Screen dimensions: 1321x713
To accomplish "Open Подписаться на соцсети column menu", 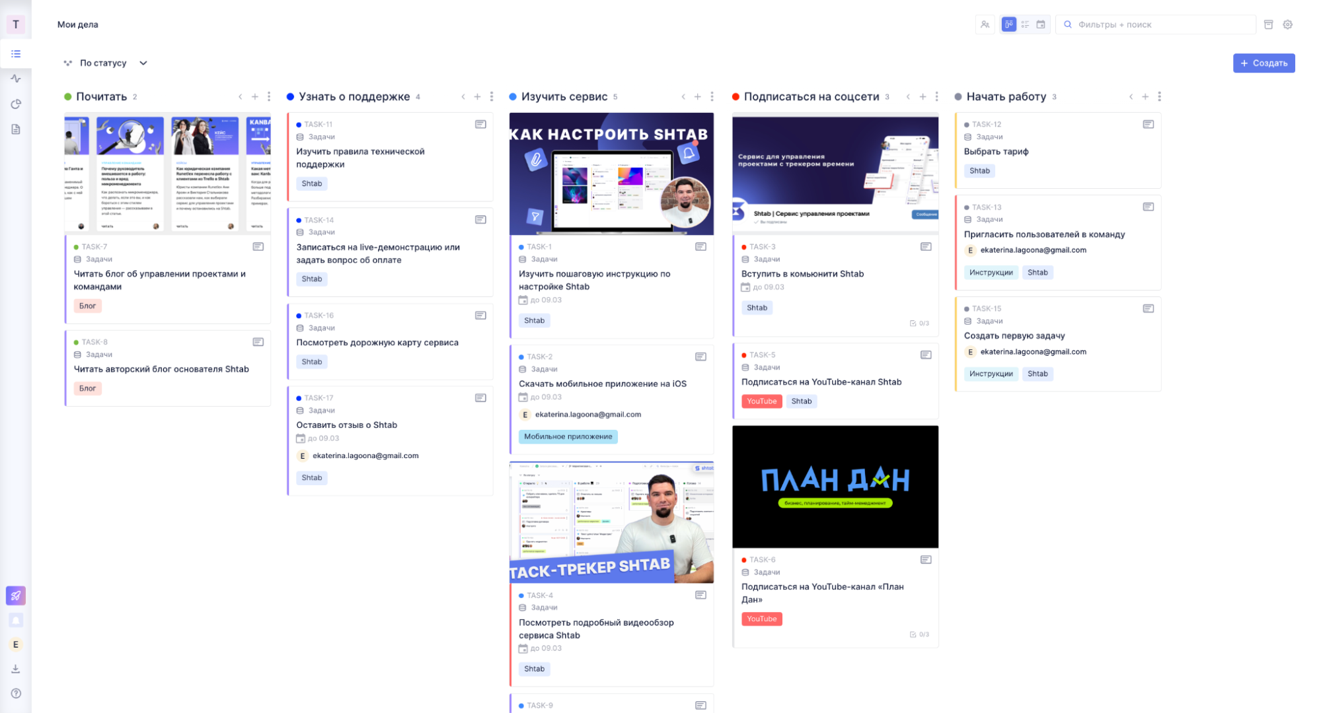I will click(936, 96).
